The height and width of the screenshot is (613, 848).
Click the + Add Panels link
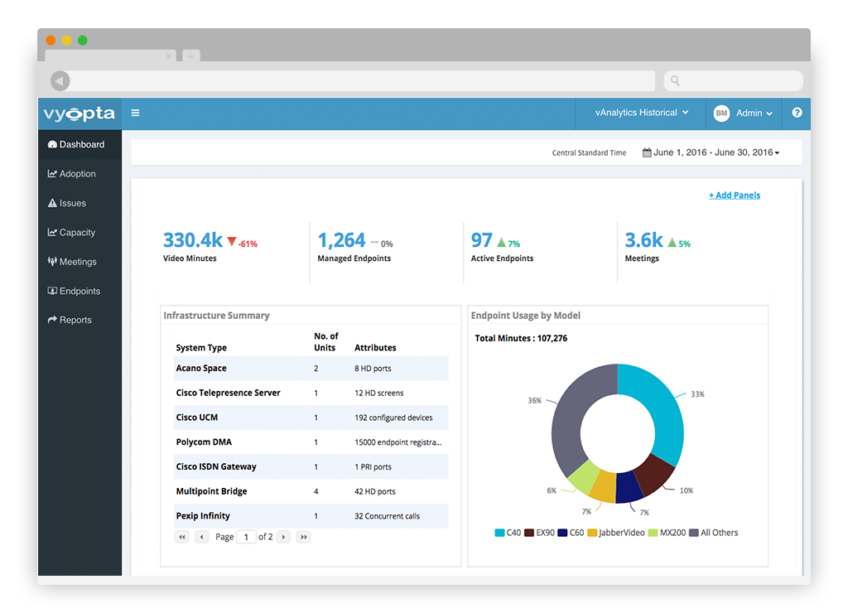coord(735,195)
